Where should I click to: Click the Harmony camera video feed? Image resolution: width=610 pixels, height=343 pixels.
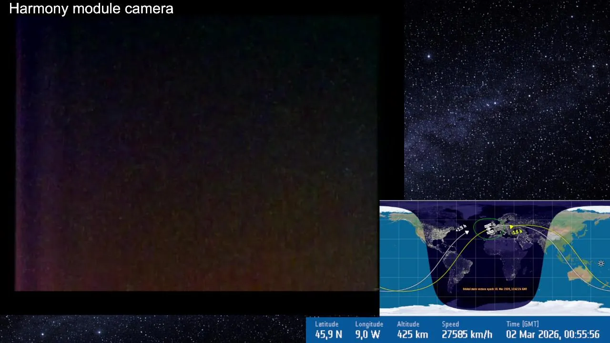(x=197, y=153)
